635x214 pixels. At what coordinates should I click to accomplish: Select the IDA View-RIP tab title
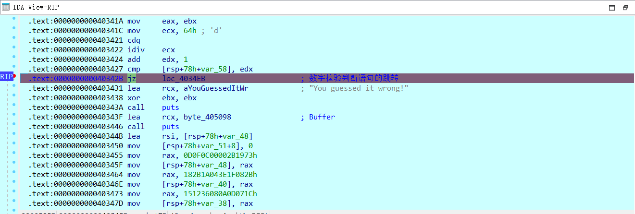(33, 7)
